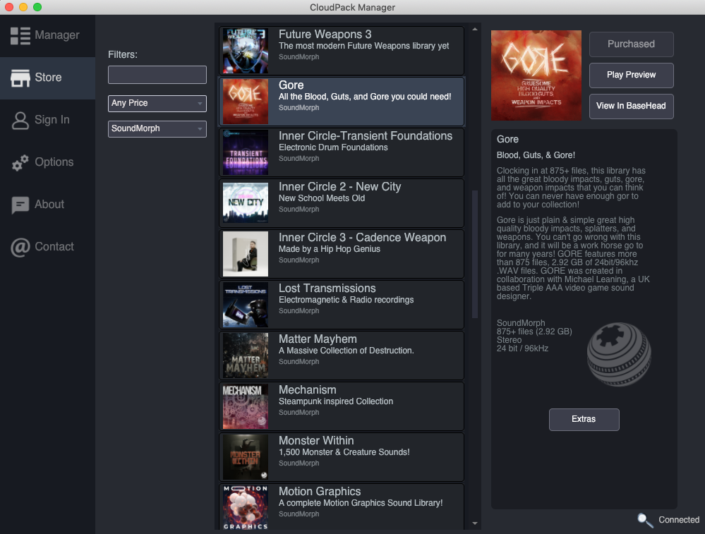This screenshot has height=534, width=705.
Task: Click Inner Circle 3 - Cadence Weapon title
Action: click(x=363, y=237)
